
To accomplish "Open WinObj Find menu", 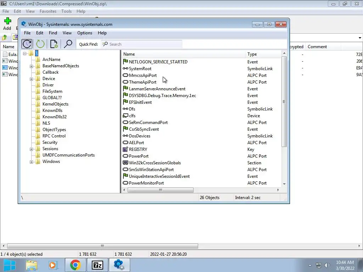I will tap(53, 33).
